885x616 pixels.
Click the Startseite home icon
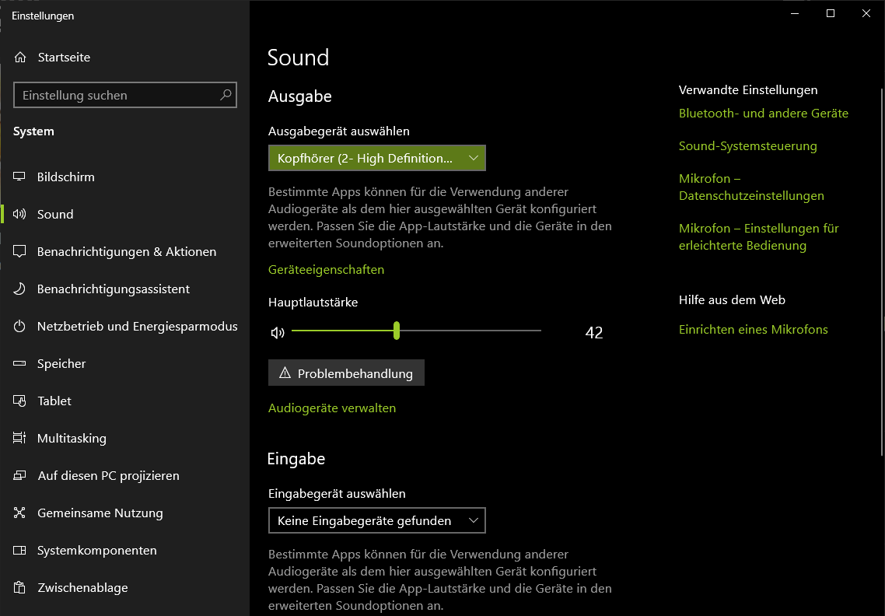click(x=20, y=58)
